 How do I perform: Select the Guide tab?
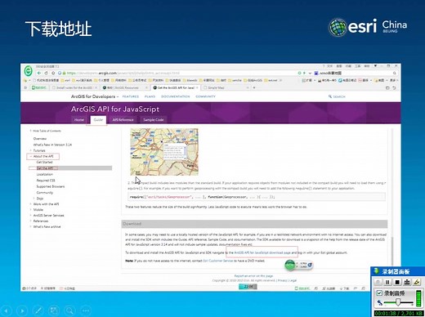(98, 120)
